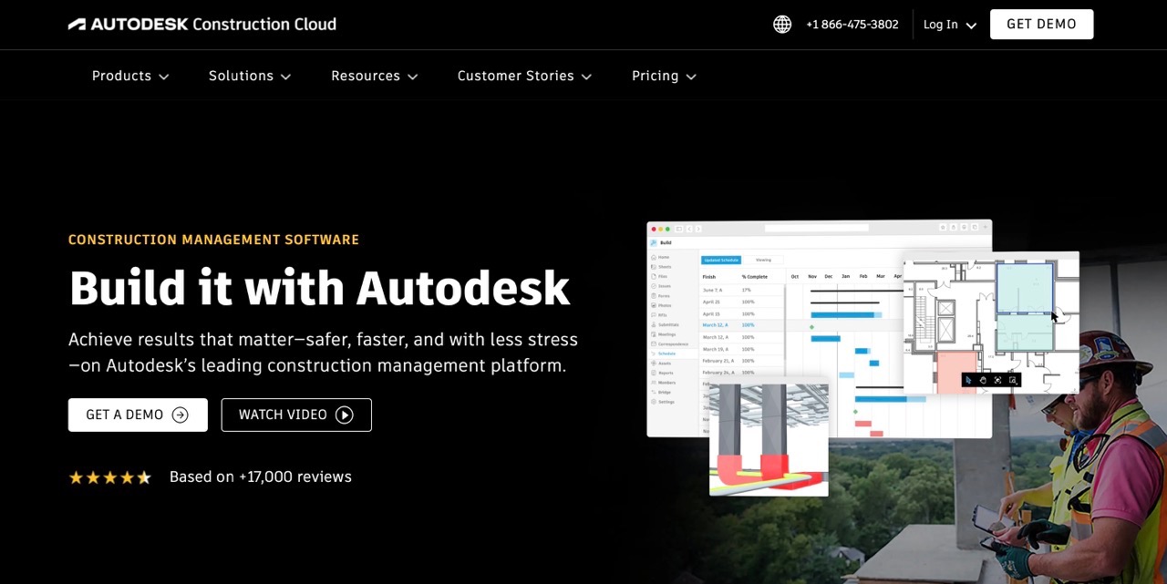The height and width of the screenshot is (584, 1167).
Task: Expand the Products dropdown
Action: (129, 76)
